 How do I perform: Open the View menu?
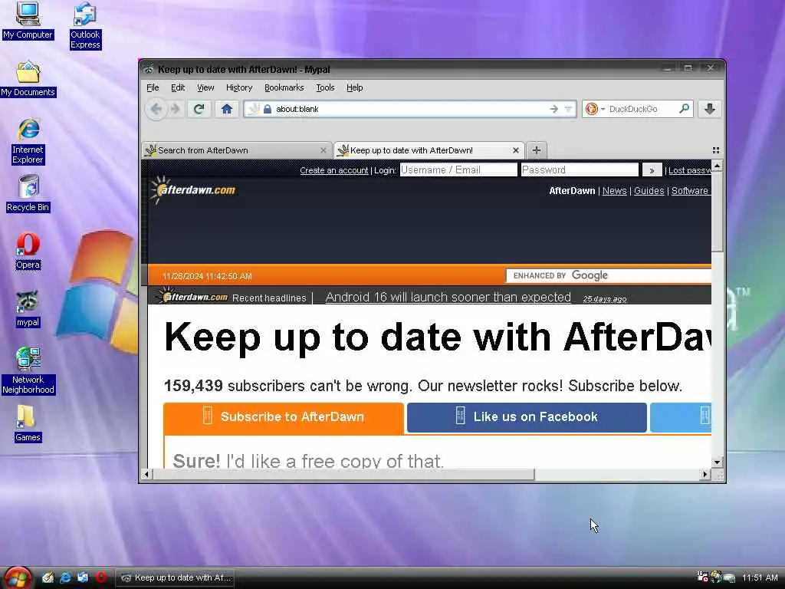(x=205, y=87)
